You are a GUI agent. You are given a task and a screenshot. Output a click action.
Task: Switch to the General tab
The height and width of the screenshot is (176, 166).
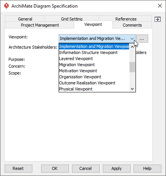click(25, 19)
